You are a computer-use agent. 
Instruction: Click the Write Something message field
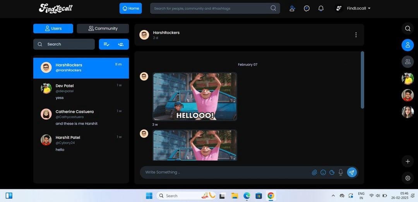[x=226, y=173]
